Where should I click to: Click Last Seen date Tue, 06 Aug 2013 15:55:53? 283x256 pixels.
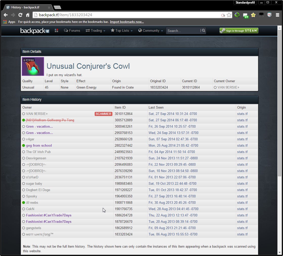pyautogui.click(x=173, y=234)
